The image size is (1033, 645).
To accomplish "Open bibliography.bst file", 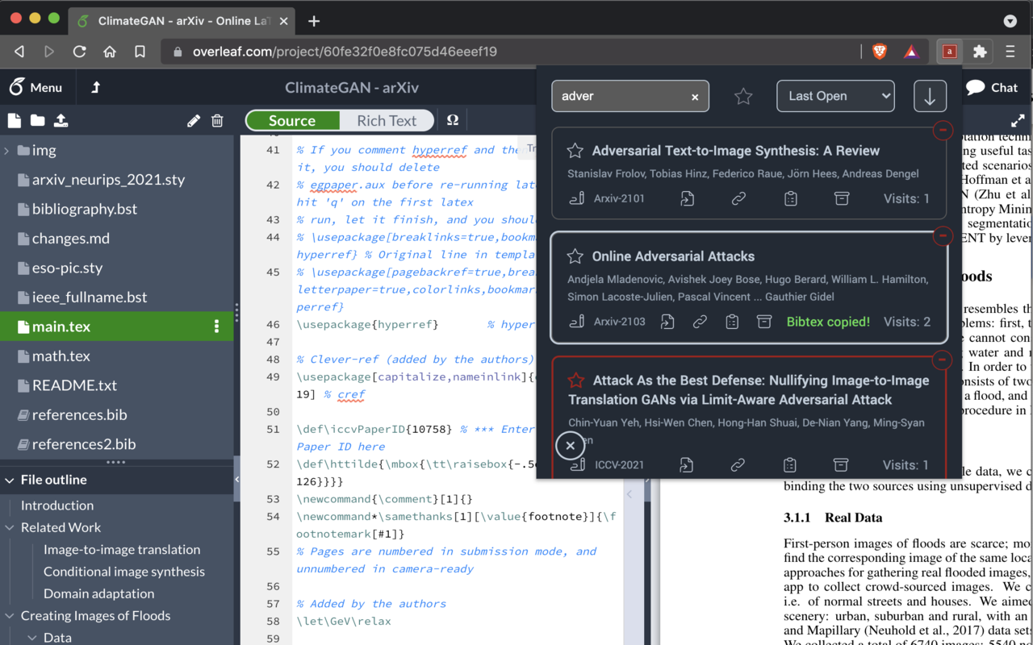I will tap(85, 209).
